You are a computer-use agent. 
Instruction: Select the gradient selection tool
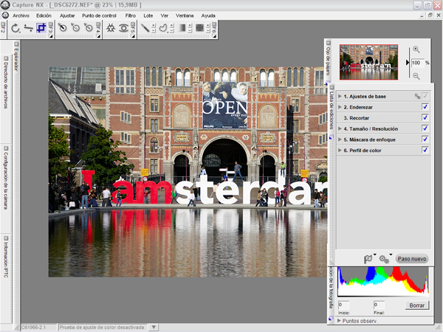point(182,28)
